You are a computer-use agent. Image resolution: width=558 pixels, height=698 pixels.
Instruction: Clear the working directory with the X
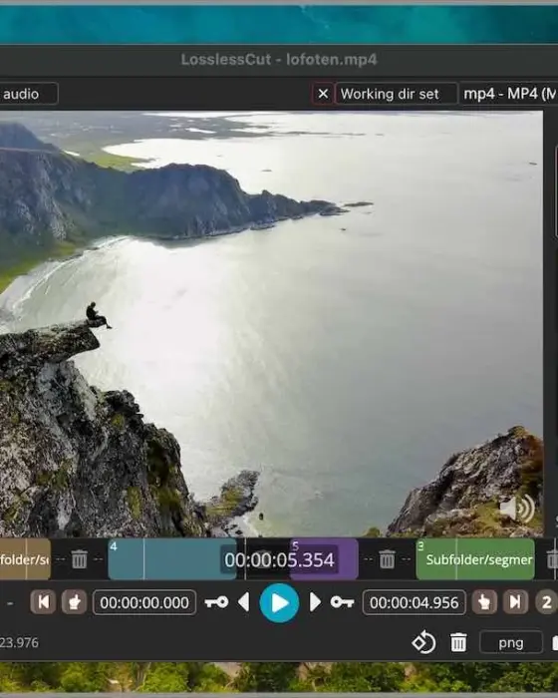point(323,94)
